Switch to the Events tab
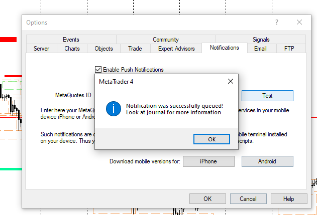The image size is (317, 215). tap(71, 39)
